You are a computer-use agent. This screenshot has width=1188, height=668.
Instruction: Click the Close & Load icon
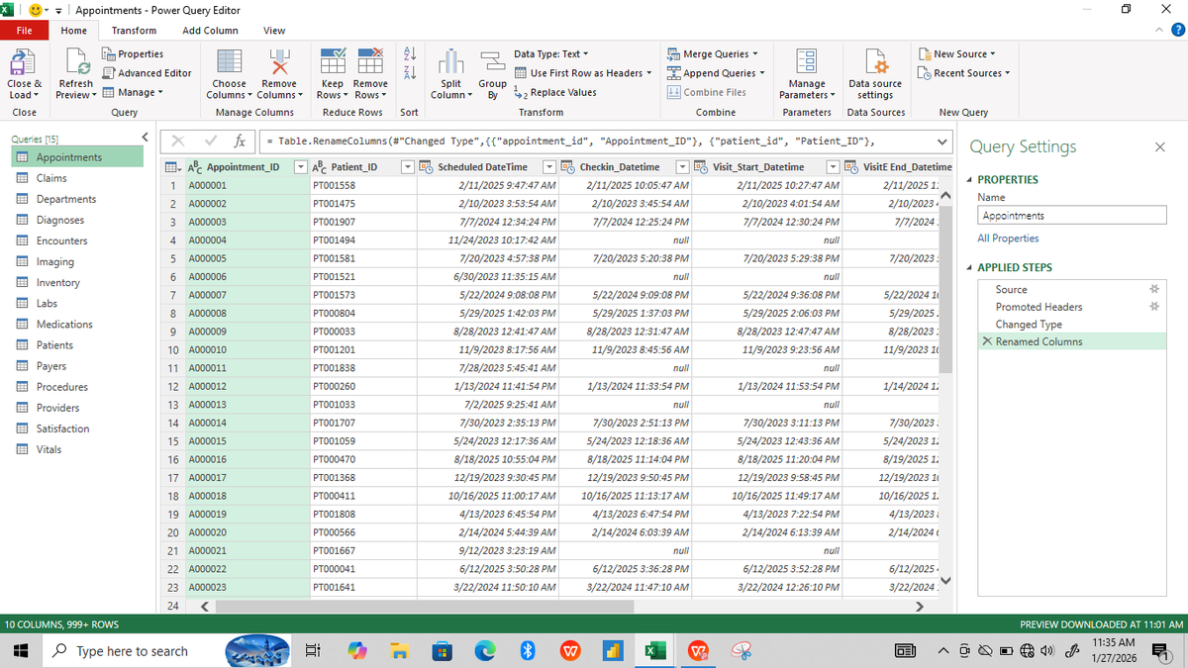tap(24, 61)
